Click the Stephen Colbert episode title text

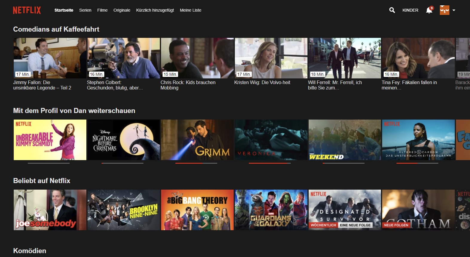click(115, 85)
